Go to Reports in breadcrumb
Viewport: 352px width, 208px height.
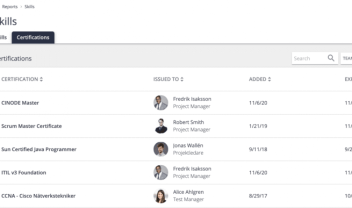[10, 6]
